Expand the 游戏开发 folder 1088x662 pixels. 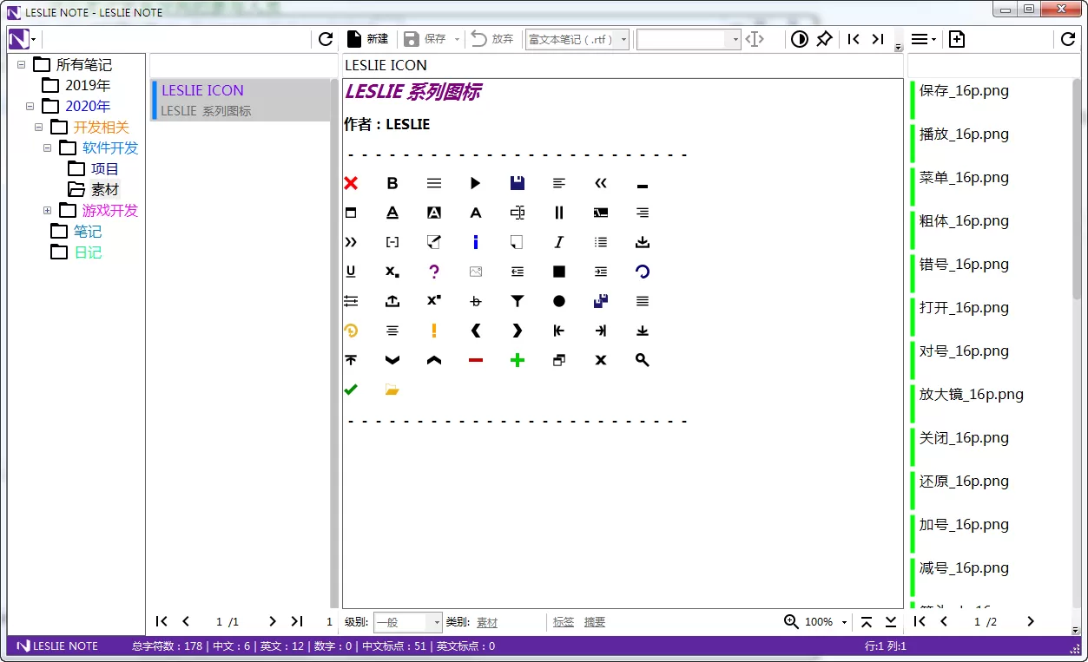48,210
